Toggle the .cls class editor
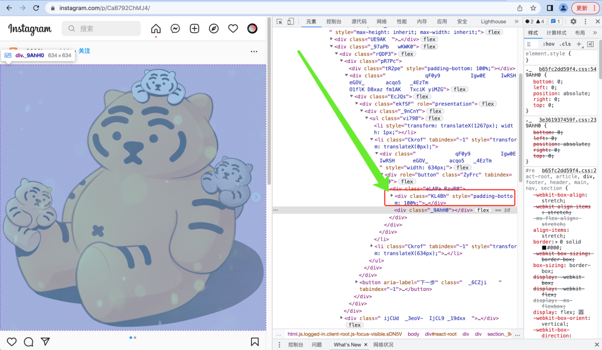Screen dimensions: 602x350 tap(565, 44)
